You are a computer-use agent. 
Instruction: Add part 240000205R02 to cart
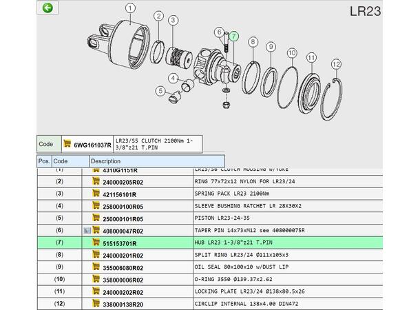coord(96,181)
